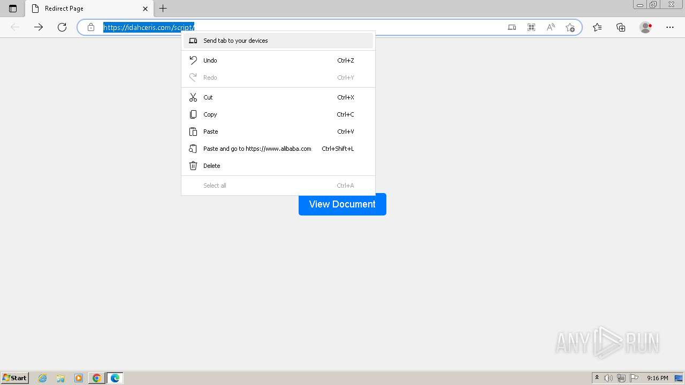The height and width of the screenshot is (385, 685).
Task: Open Google Chrome from taskbar
Action: [x=97, y=378]
